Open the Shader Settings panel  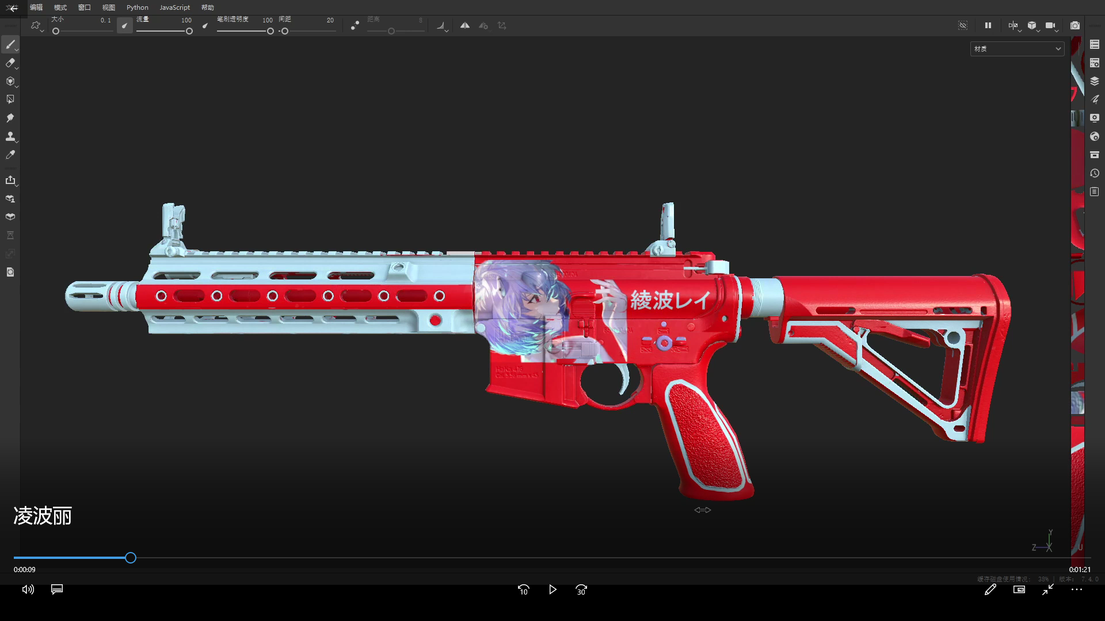1095,136
